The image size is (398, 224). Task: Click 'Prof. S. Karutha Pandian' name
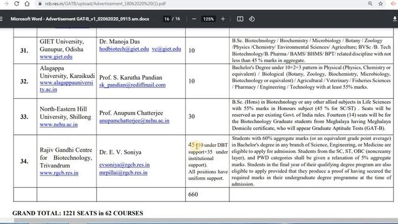pyautogui.click(x=131, y=77)
